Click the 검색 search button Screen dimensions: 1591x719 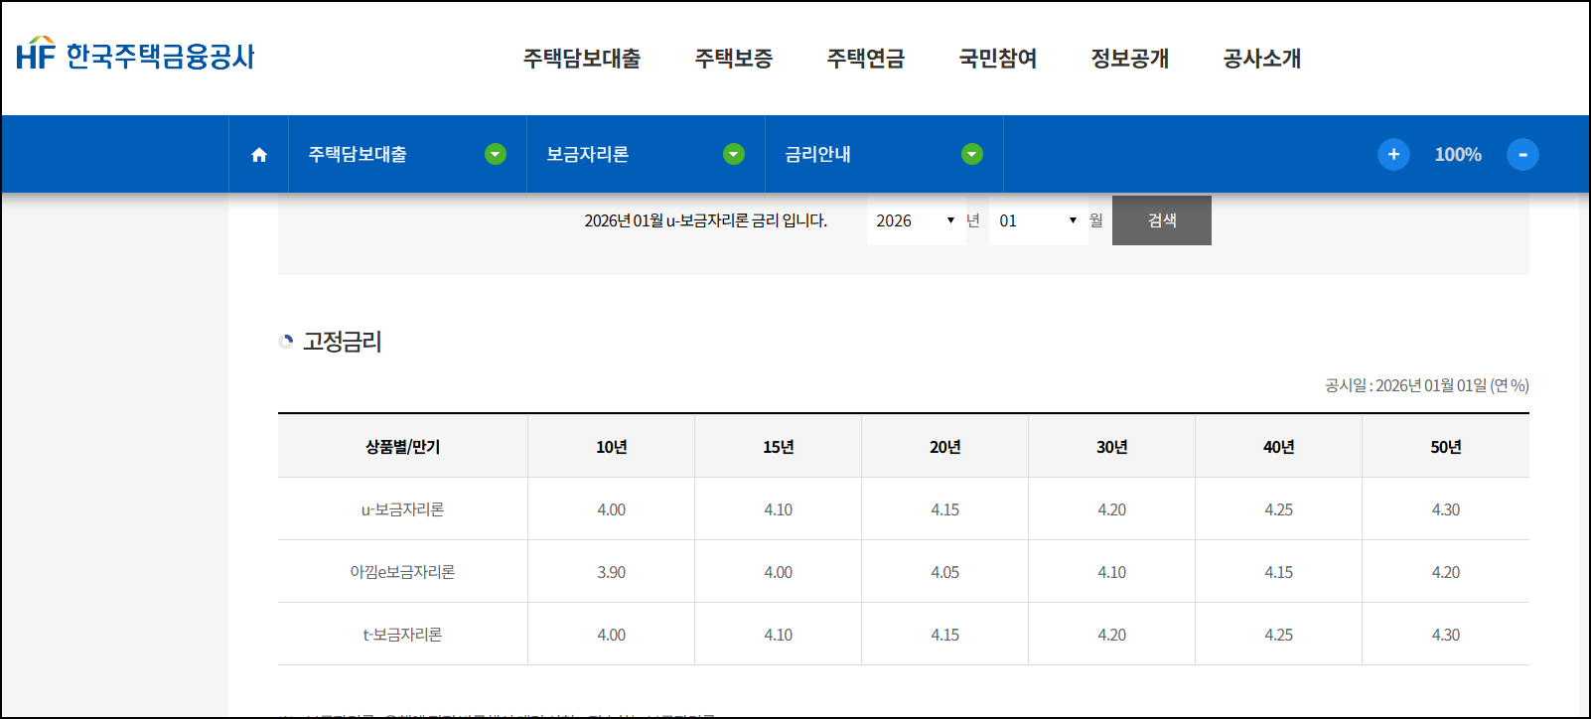click(1162, 220)
